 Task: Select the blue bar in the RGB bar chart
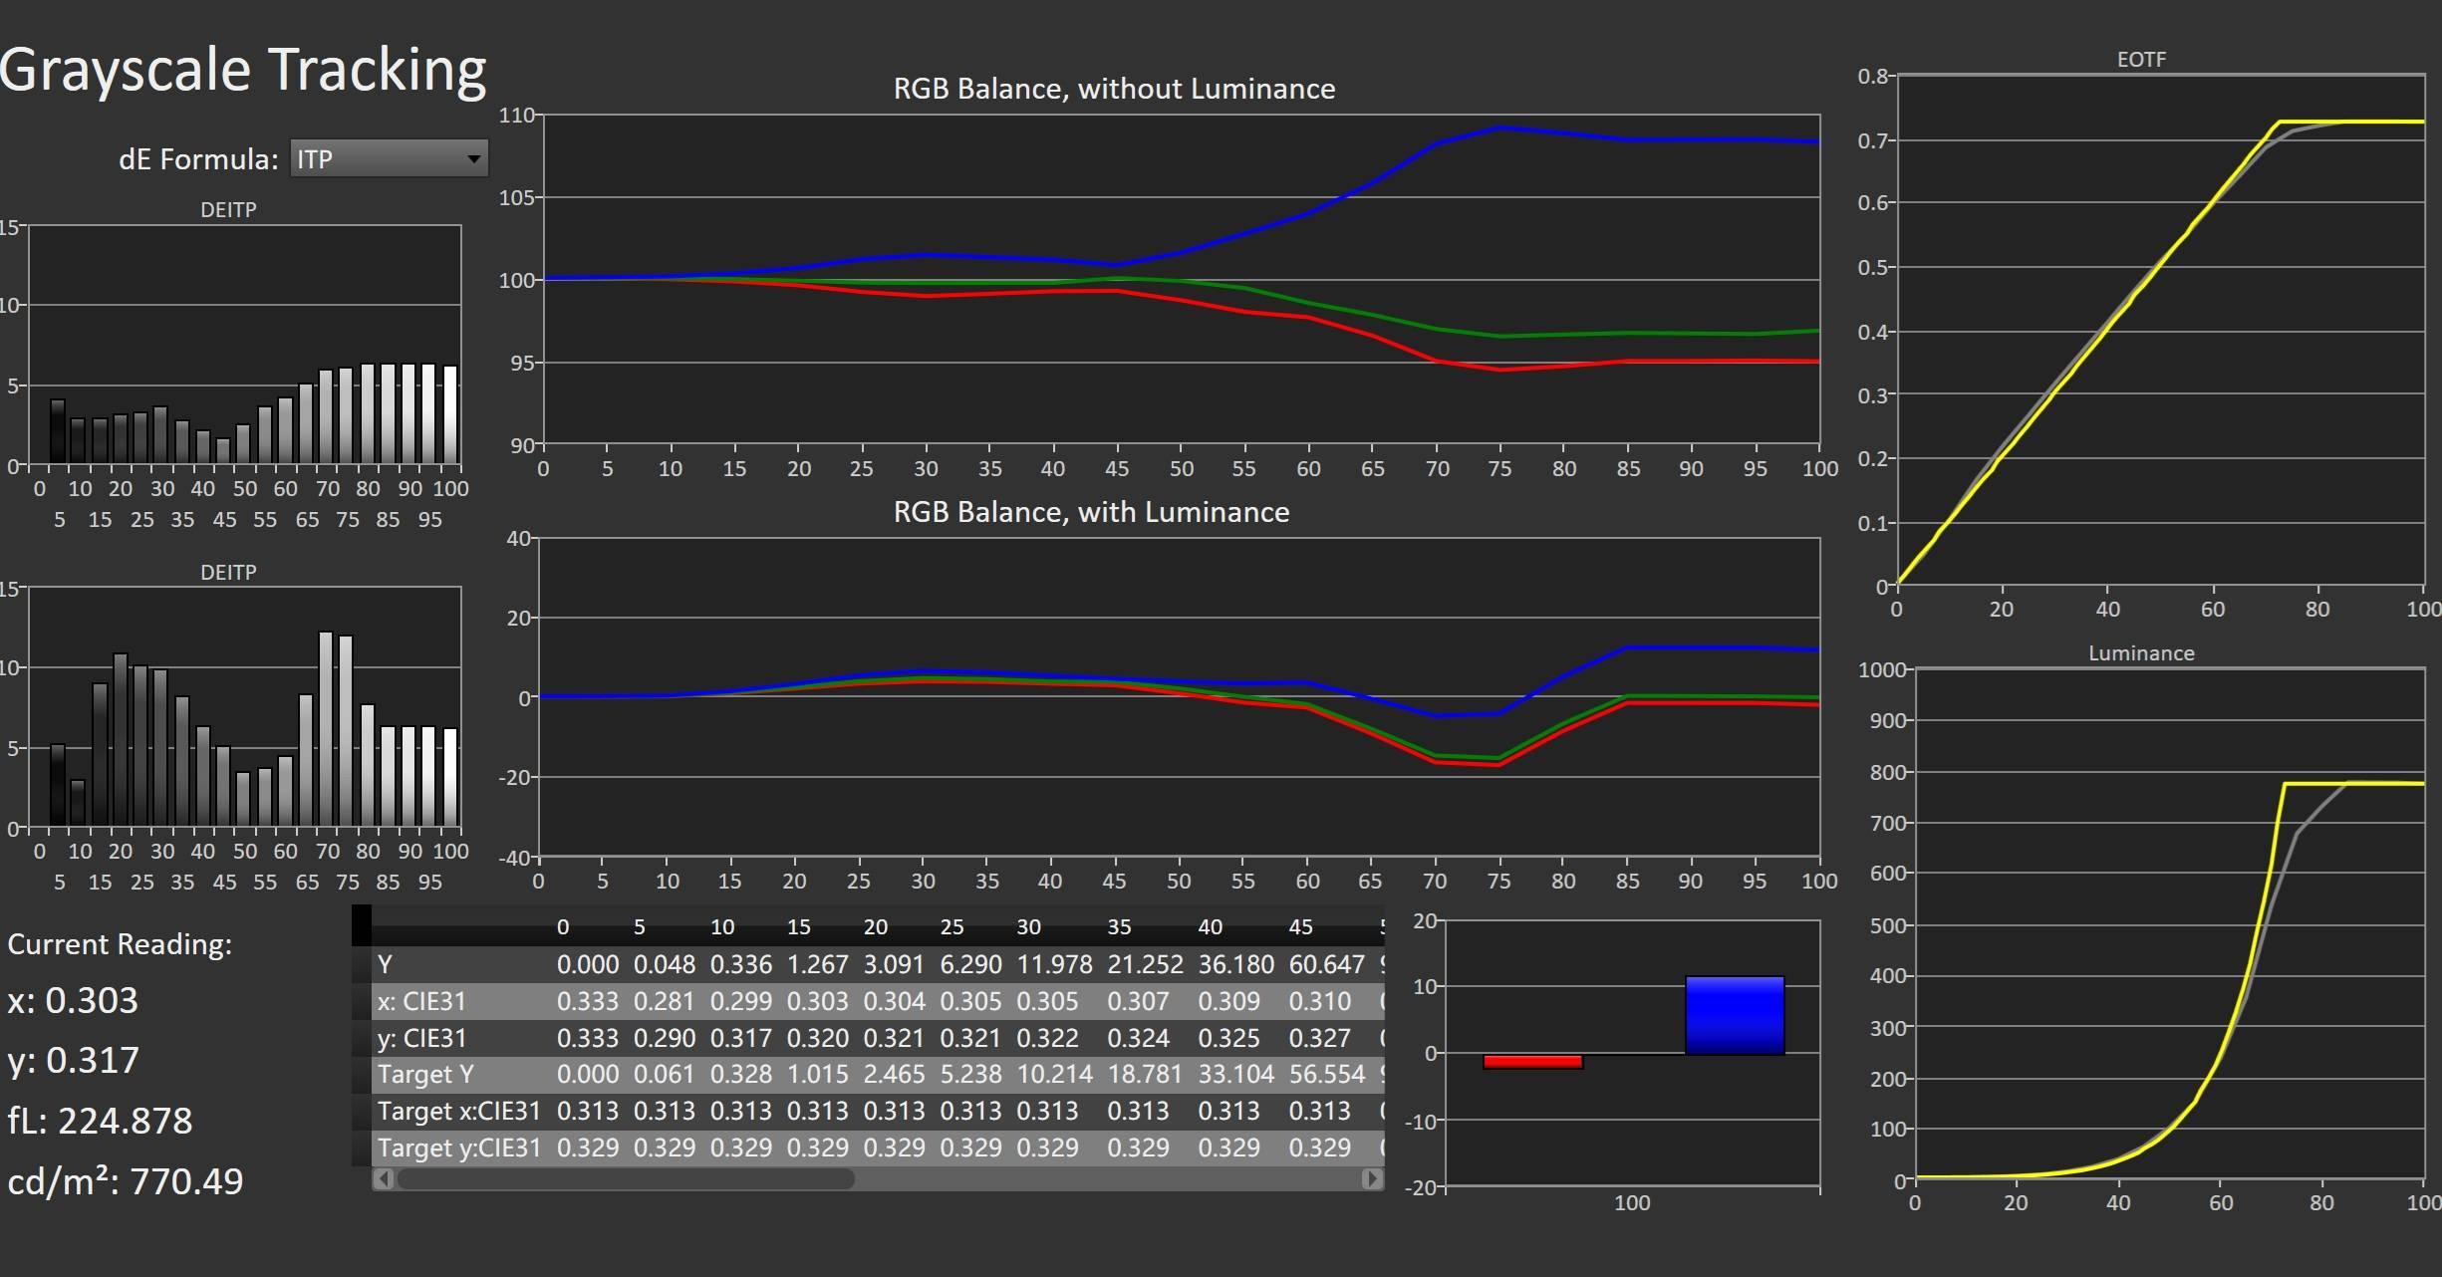[x=1734, y=1015]
